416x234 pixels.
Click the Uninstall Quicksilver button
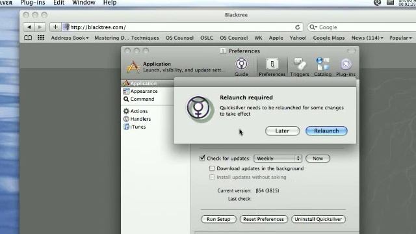click(318, 219)
